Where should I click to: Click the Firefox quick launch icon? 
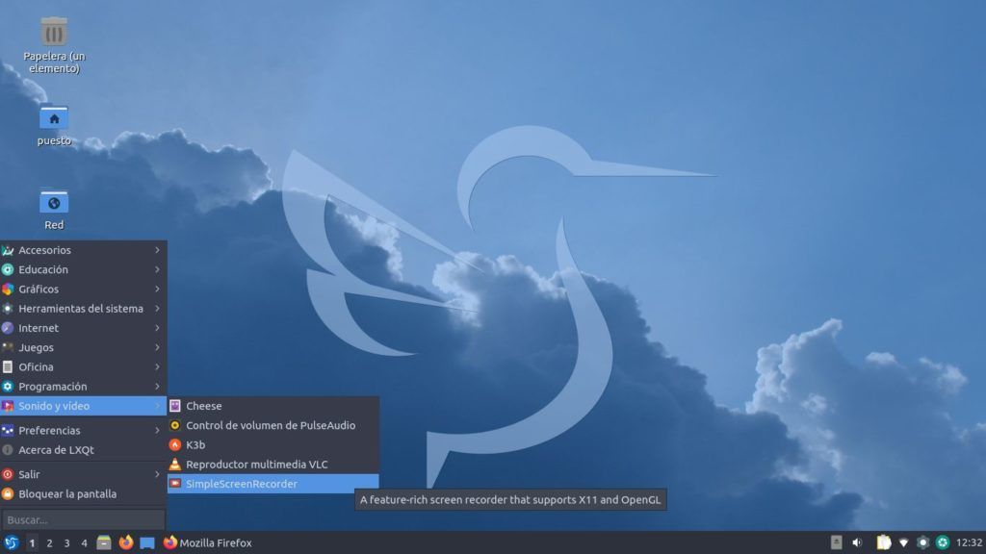pos(126,542)
